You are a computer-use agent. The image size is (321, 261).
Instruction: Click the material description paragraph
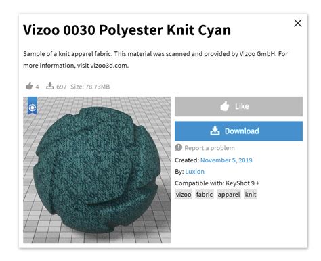click(155, 60)
